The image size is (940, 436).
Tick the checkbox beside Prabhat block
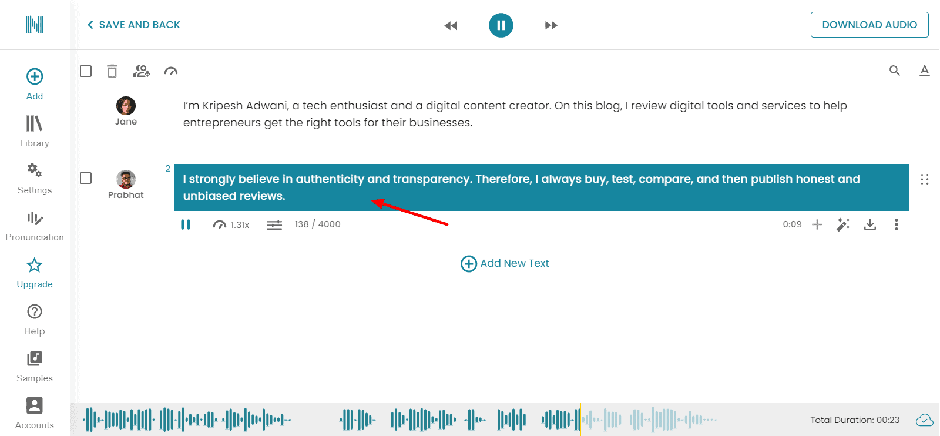point(86,178)
